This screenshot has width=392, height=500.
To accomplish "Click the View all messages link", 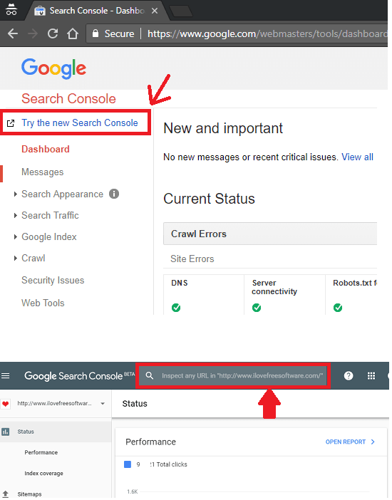I will pos(357,157).
